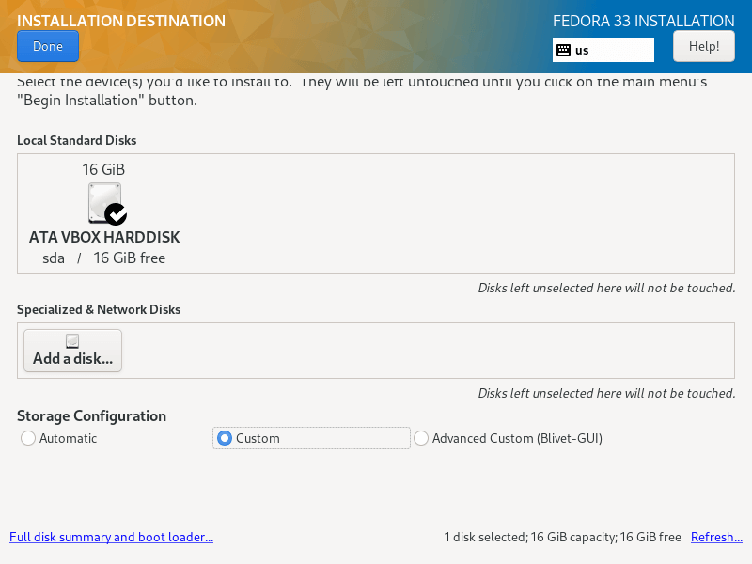Click the sda / 16 GiB free text
The width and height of the screenshot is (752, 564).
pyautogui.click(x=104, y=258)
